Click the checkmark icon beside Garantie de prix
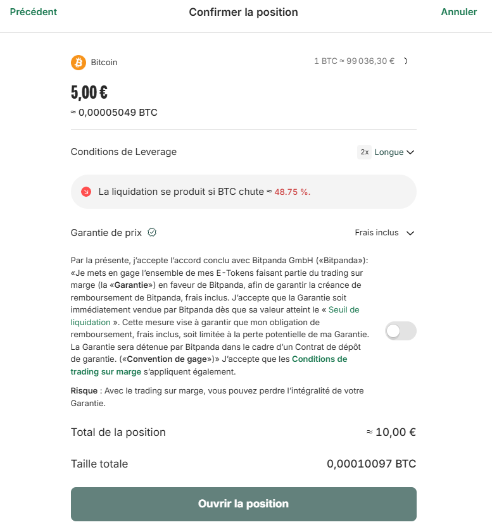This screenshot has width=492, height=527. pyautogui.click(x=151, y=232)
